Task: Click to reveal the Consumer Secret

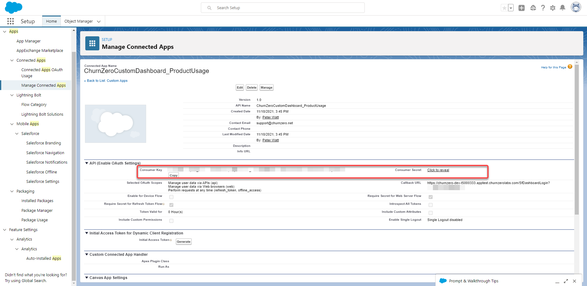Action: pos(438,170)
